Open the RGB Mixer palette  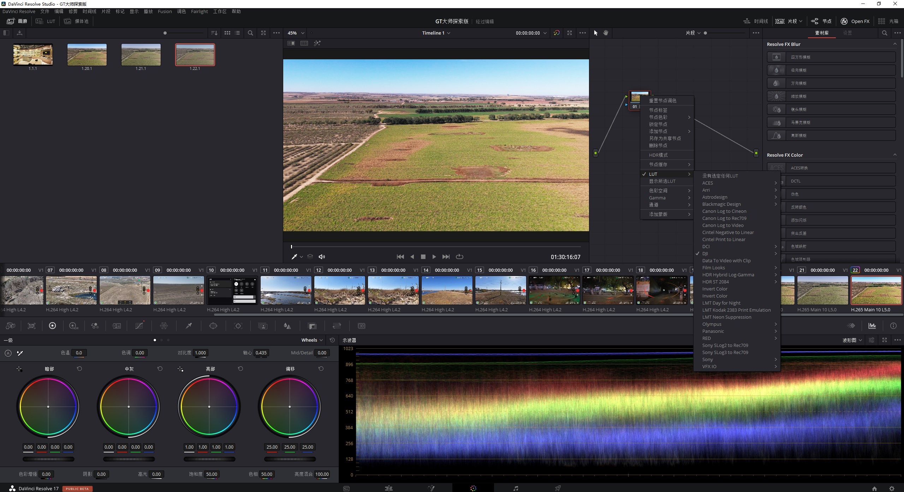pos(95,326)
